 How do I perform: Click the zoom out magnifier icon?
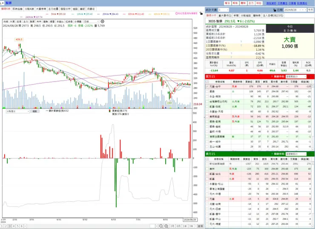tap(161, 226)
